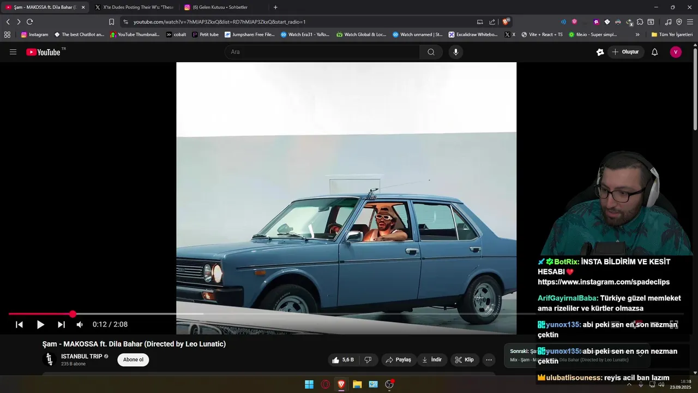Screen dimensions: 698x393
Task: Open the account avatar menu
Action: (676, 52)
